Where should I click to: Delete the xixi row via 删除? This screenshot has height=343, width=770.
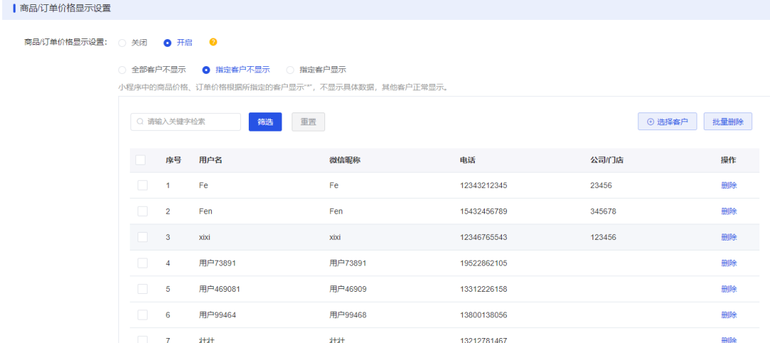click(x=729, y=237)
